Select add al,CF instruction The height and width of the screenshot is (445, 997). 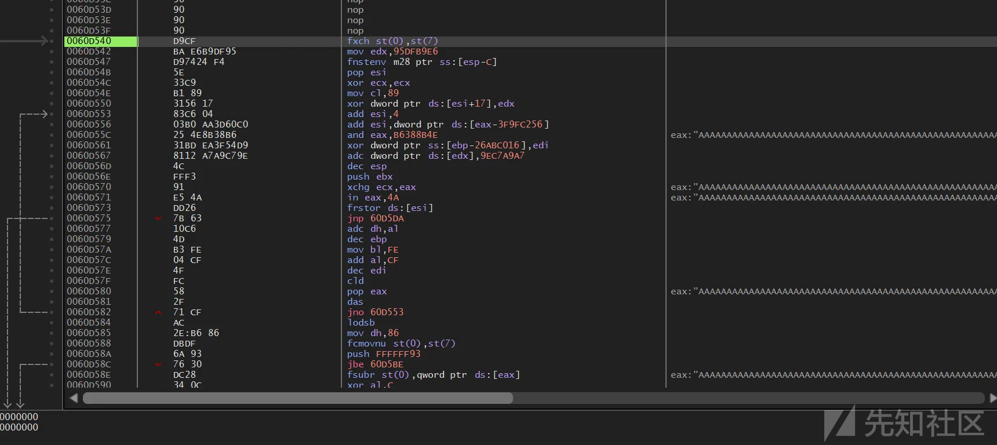point(373,260)
